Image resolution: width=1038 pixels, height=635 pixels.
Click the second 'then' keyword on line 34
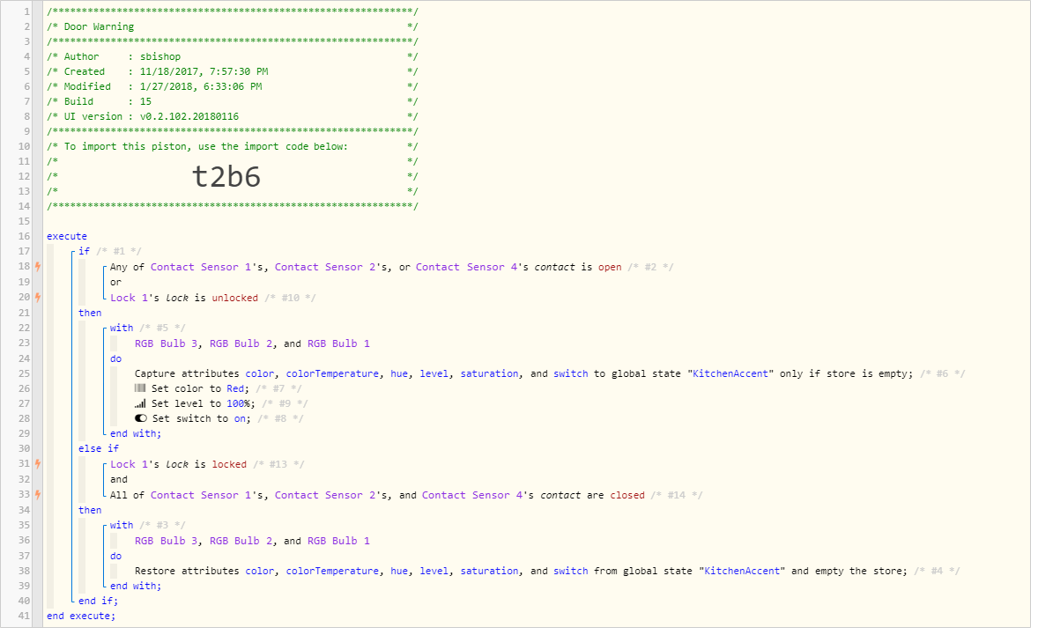pyautogui.click(x=90, y=511)
